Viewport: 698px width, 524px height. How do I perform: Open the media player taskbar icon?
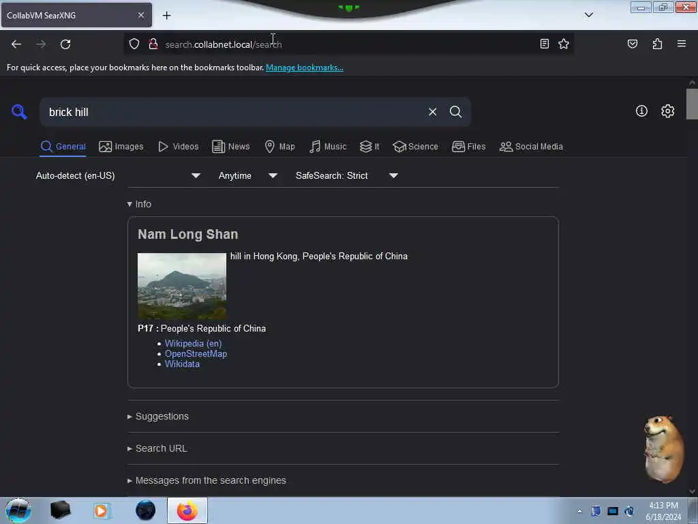pos(101,510)
